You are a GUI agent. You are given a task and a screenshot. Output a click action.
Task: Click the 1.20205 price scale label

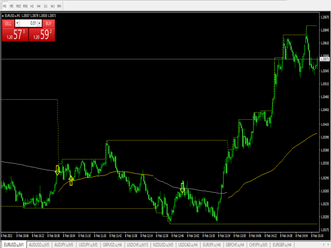coord(325,217)
